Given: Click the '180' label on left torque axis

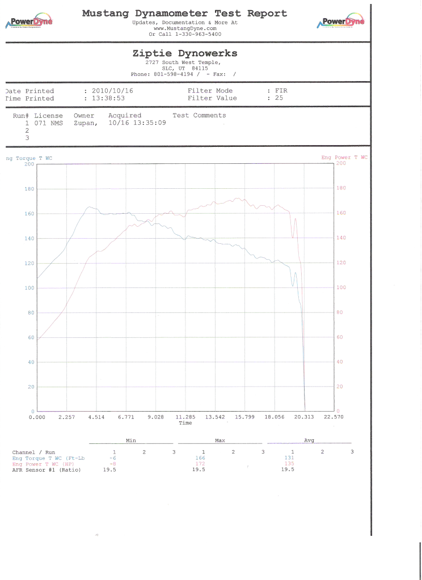Looking at the screenshot, I should [29, 189].
